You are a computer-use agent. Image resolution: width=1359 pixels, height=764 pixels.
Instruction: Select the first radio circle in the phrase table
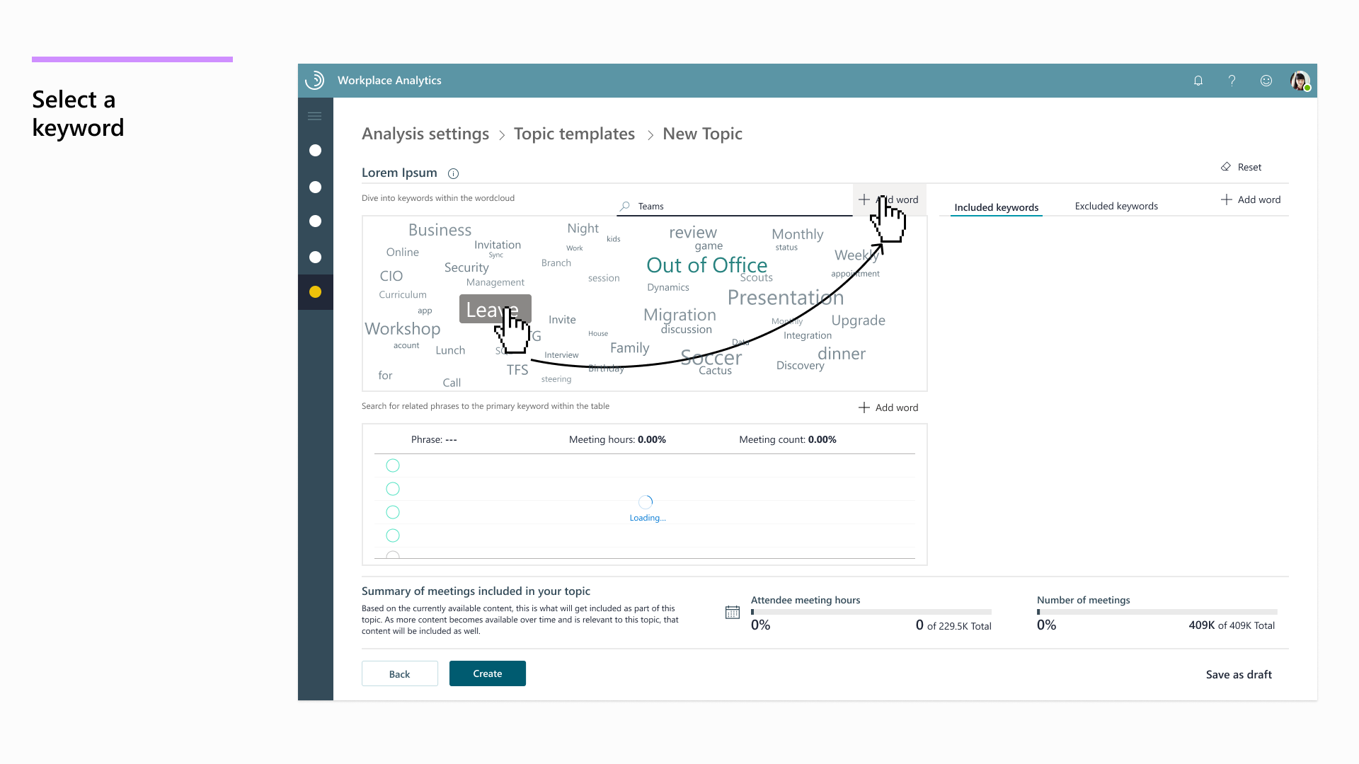click(393, 465)
